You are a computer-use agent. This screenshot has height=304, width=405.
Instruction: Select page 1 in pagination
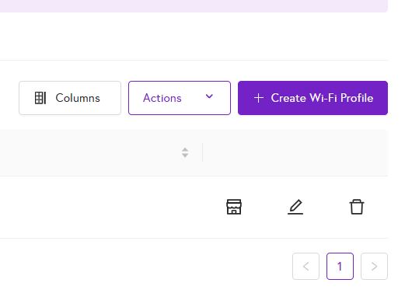point(340,266)
